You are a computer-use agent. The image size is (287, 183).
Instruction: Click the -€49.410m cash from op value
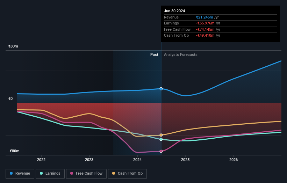click(x=205, y=36)
